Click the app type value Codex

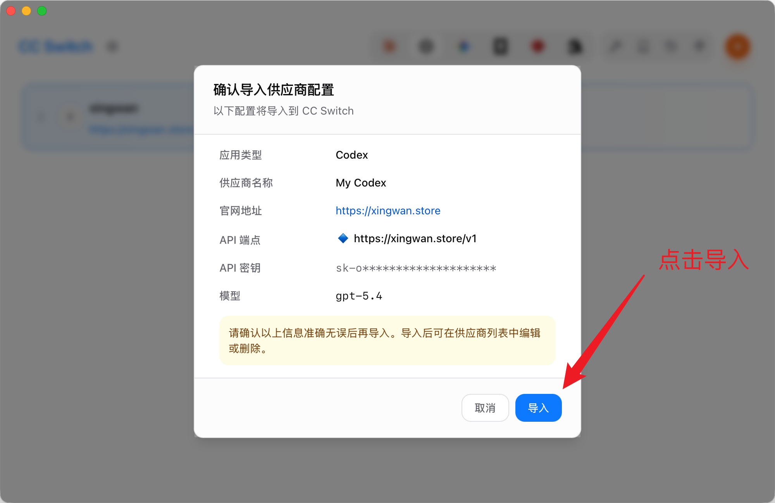click(351, 155)
